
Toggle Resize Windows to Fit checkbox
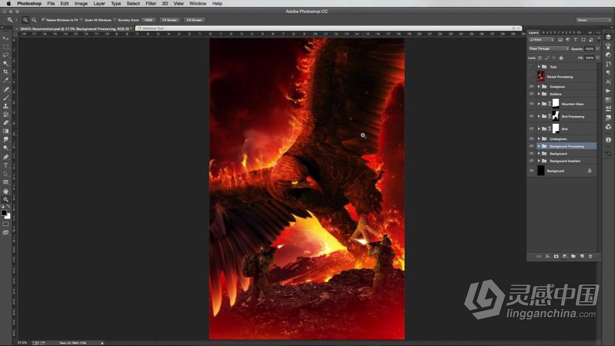43,20
